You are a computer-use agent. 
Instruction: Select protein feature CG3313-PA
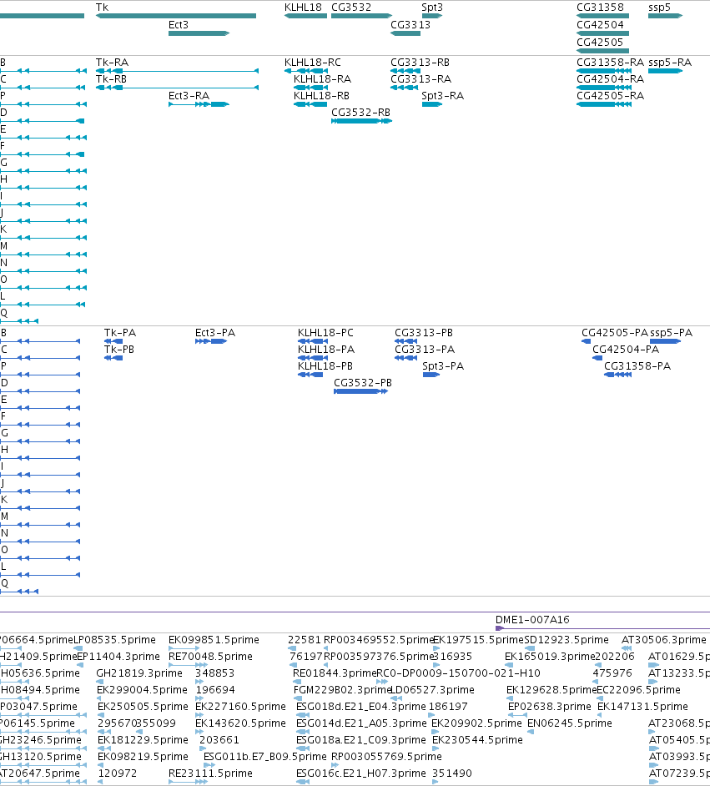(405, 358)
